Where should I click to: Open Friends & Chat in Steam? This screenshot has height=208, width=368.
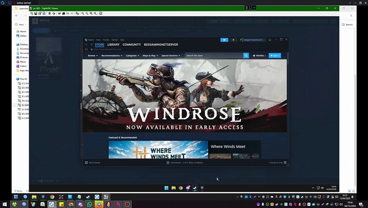coord(278,163)
